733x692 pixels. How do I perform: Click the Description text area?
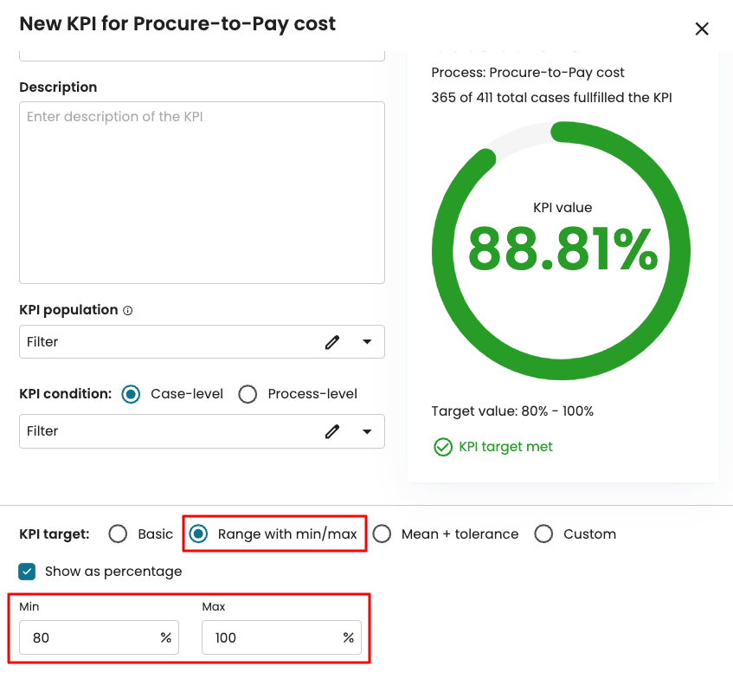(x=202, y=192)
